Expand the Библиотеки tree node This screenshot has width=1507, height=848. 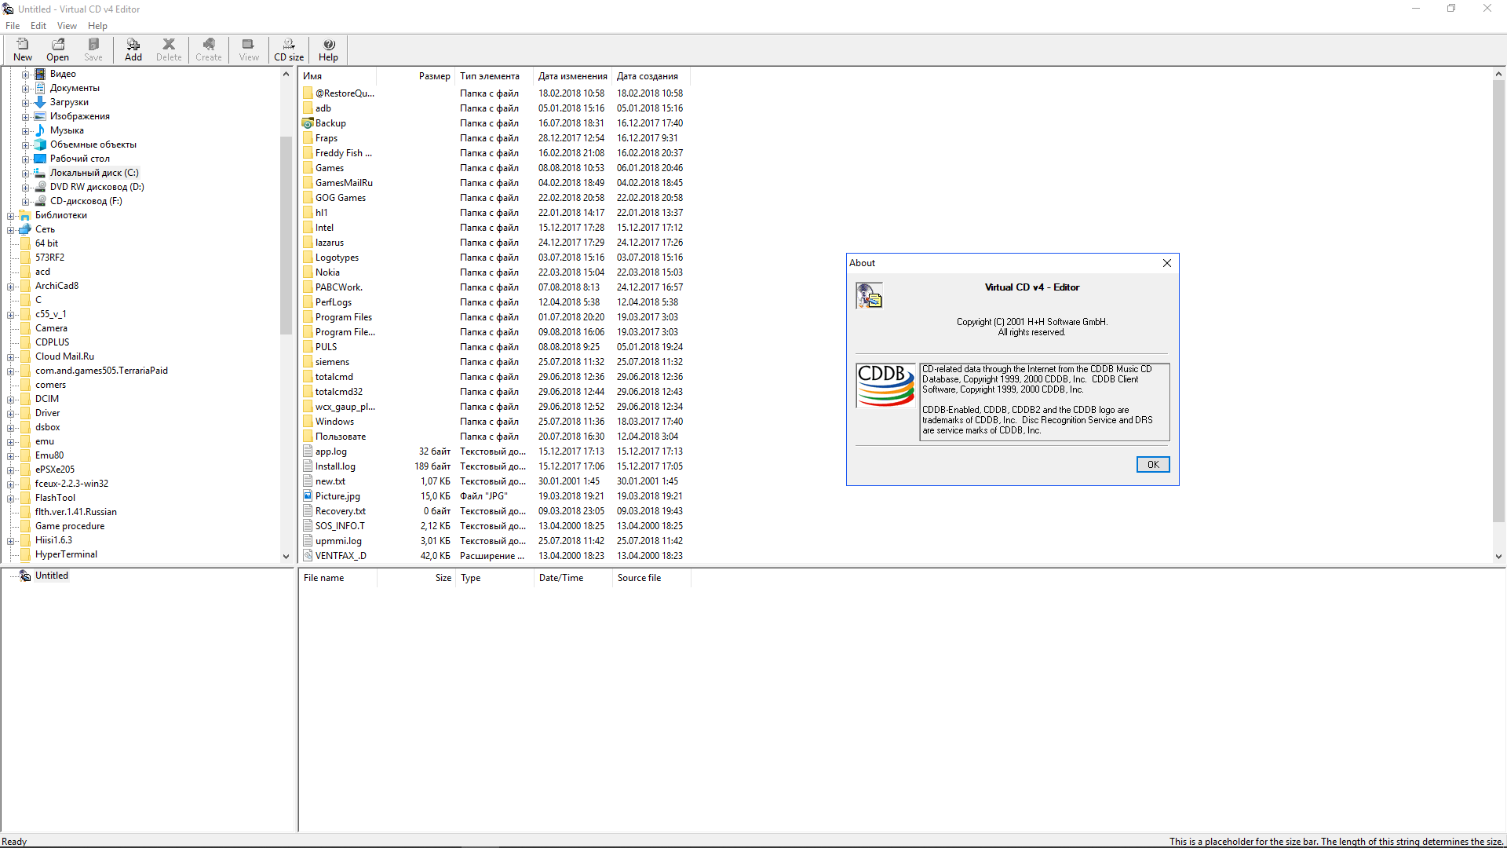(x=11, y=216)
